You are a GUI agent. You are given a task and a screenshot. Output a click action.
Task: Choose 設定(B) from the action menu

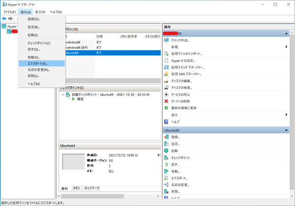click(x=42, y=27)
